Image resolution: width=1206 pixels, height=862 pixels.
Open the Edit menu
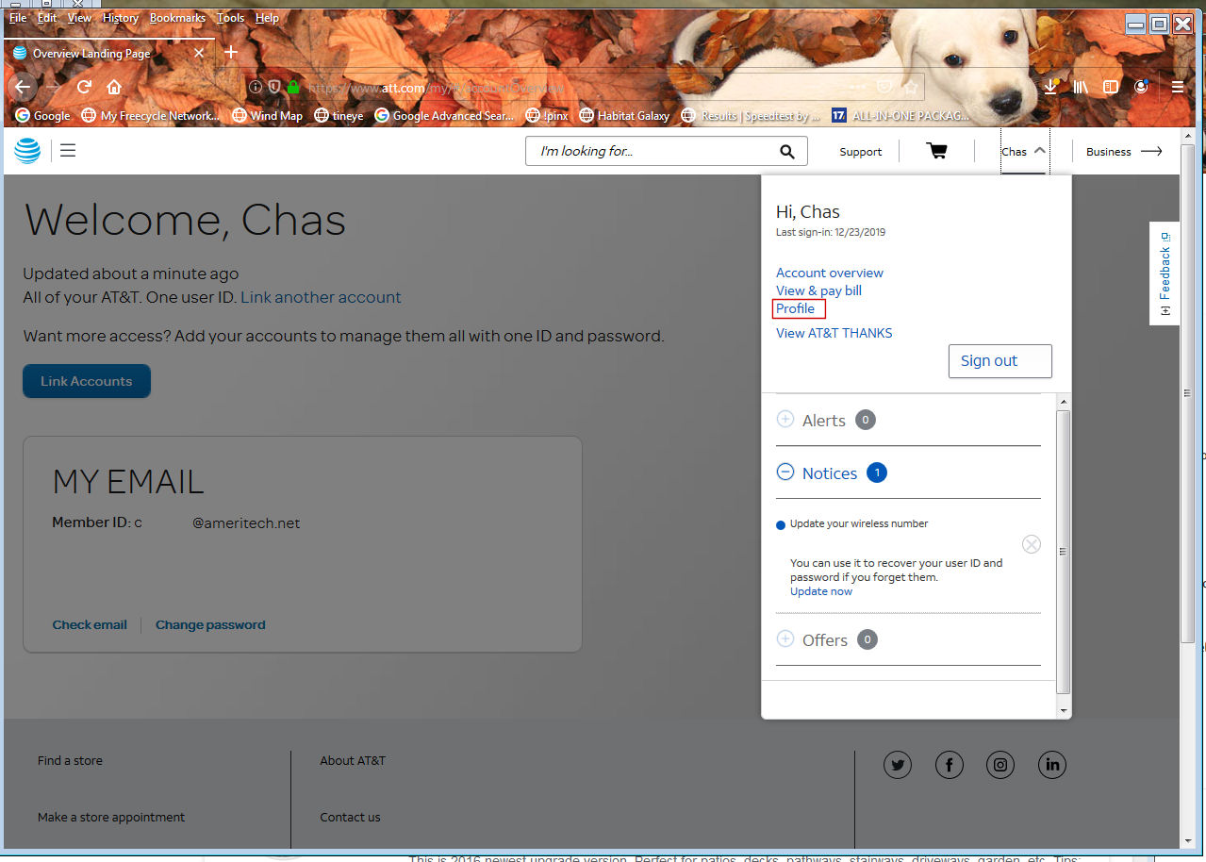[47, 18]
